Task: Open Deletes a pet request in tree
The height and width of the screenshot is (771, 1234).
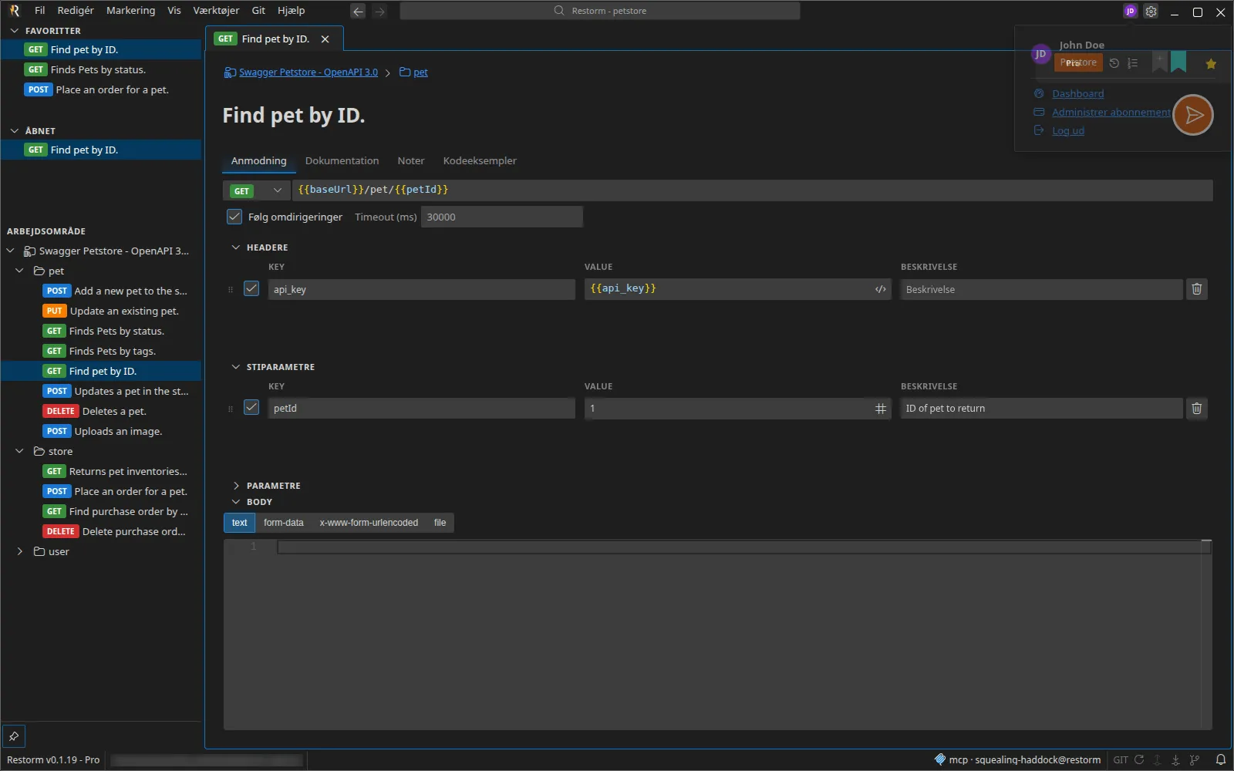Action: point(101,411)
